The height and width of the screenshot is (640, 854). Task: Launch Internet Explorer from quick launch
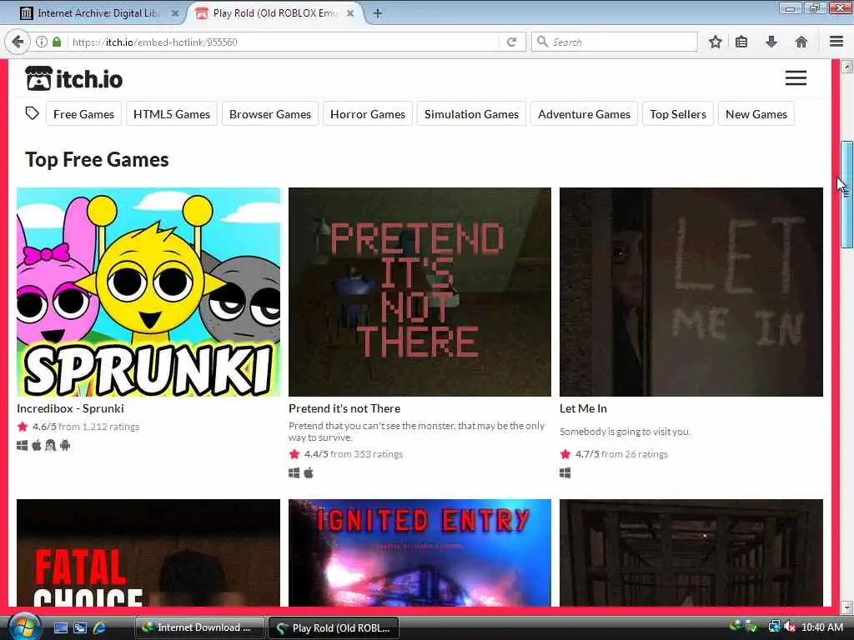(x=99, y=627)
